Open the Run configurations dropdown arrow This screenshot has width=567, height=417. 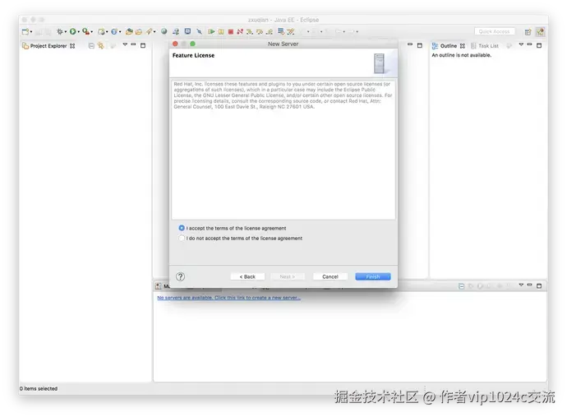(78, 32)
